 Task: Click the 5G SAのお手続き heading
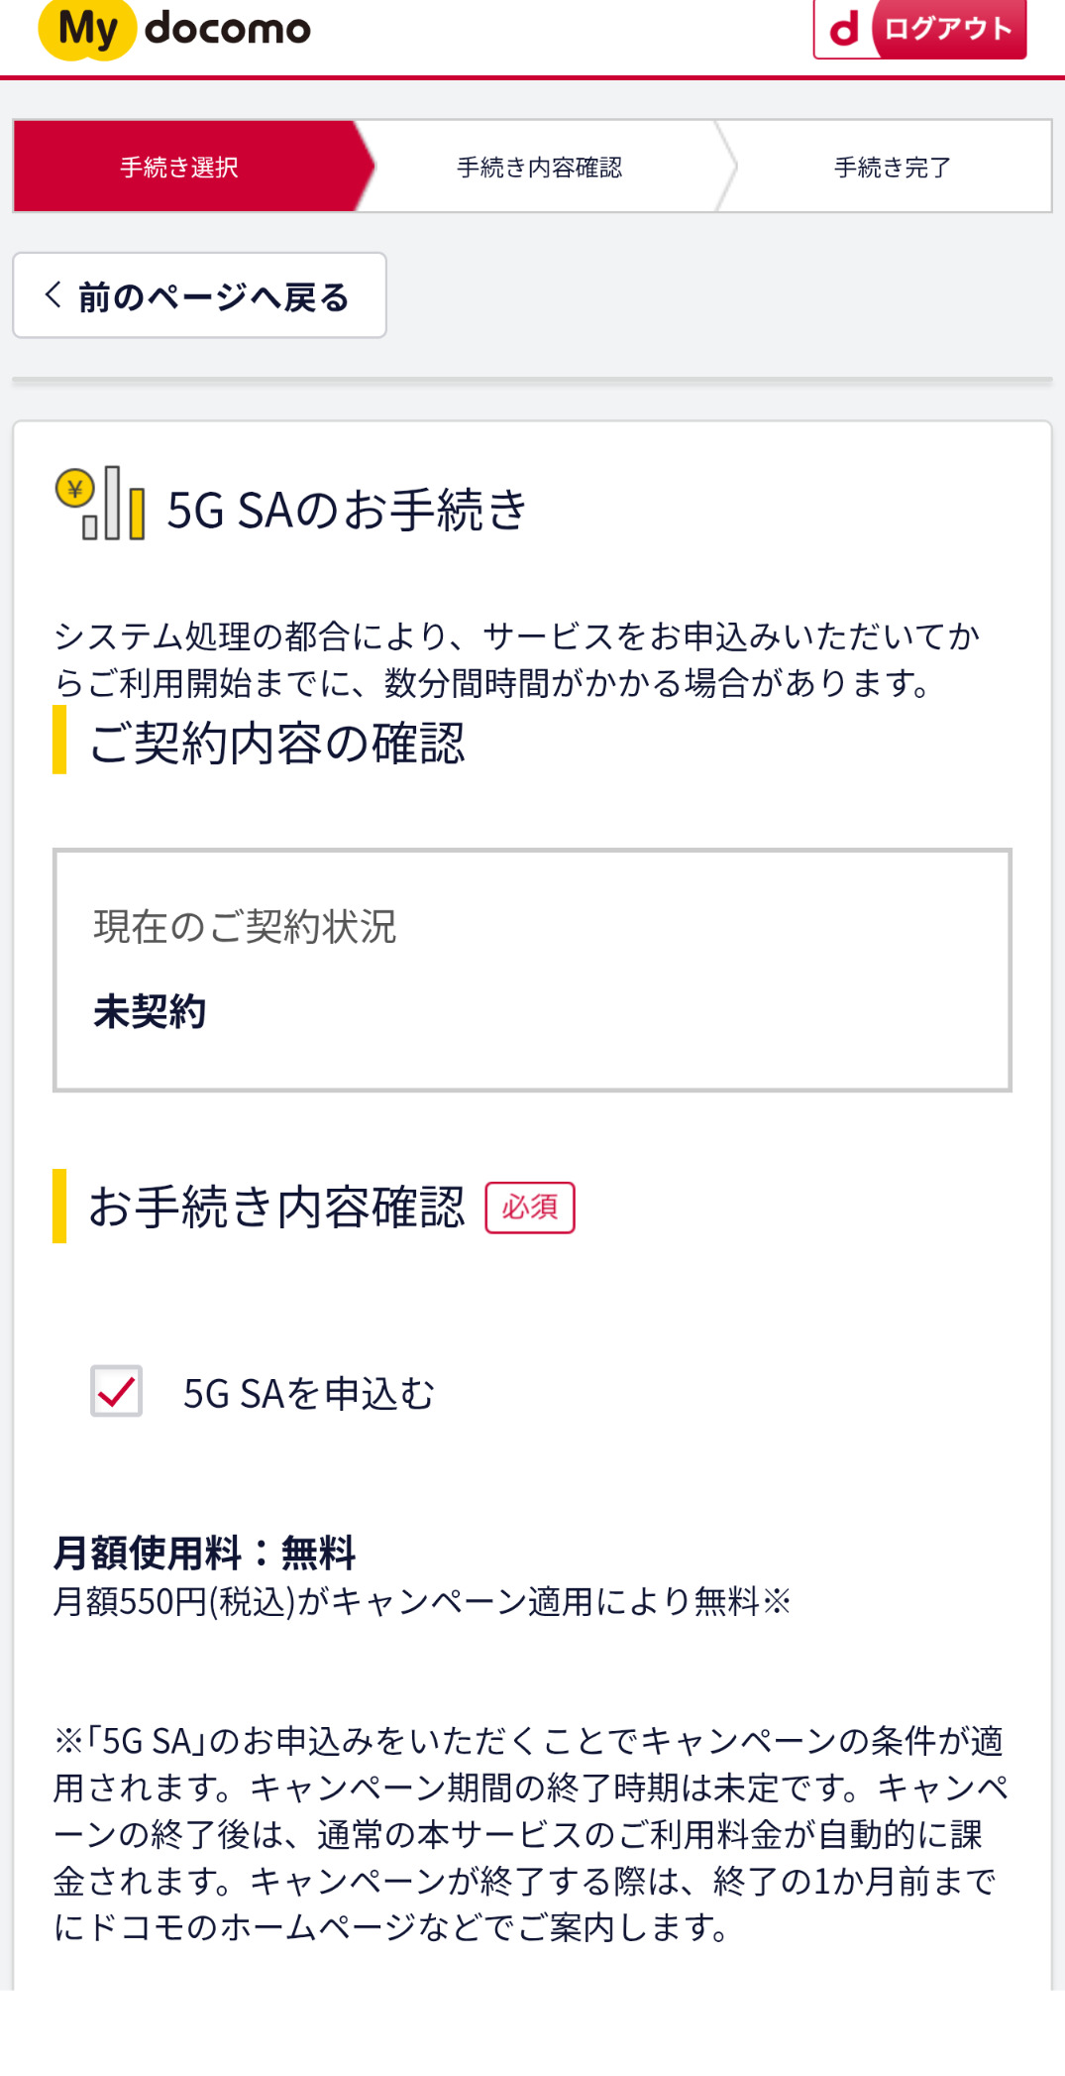coord(347,510)
